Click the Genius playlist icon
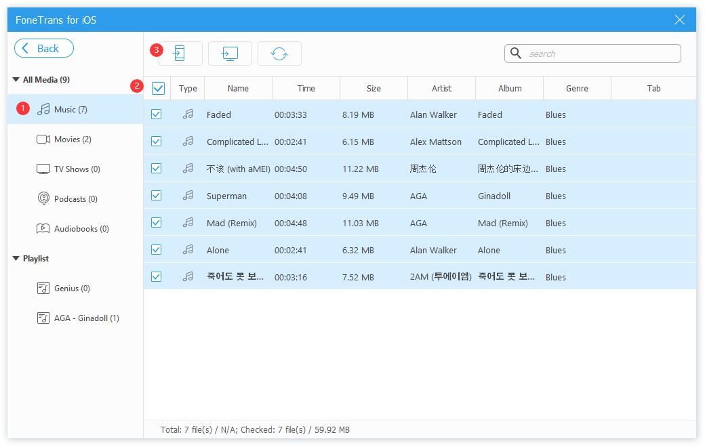The width and height of the screenshot is (705, 447). 43,288
